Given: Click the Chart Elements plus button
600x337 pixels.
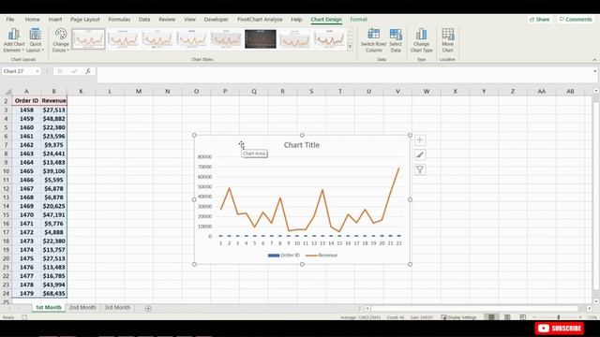Looking at the screenshot, I should tap(420, 140).
